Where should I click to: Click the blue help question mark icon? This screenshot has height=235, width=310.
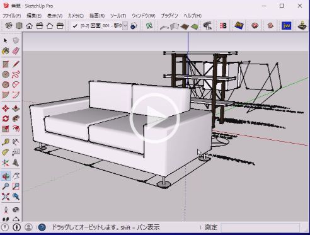point(42,227)
